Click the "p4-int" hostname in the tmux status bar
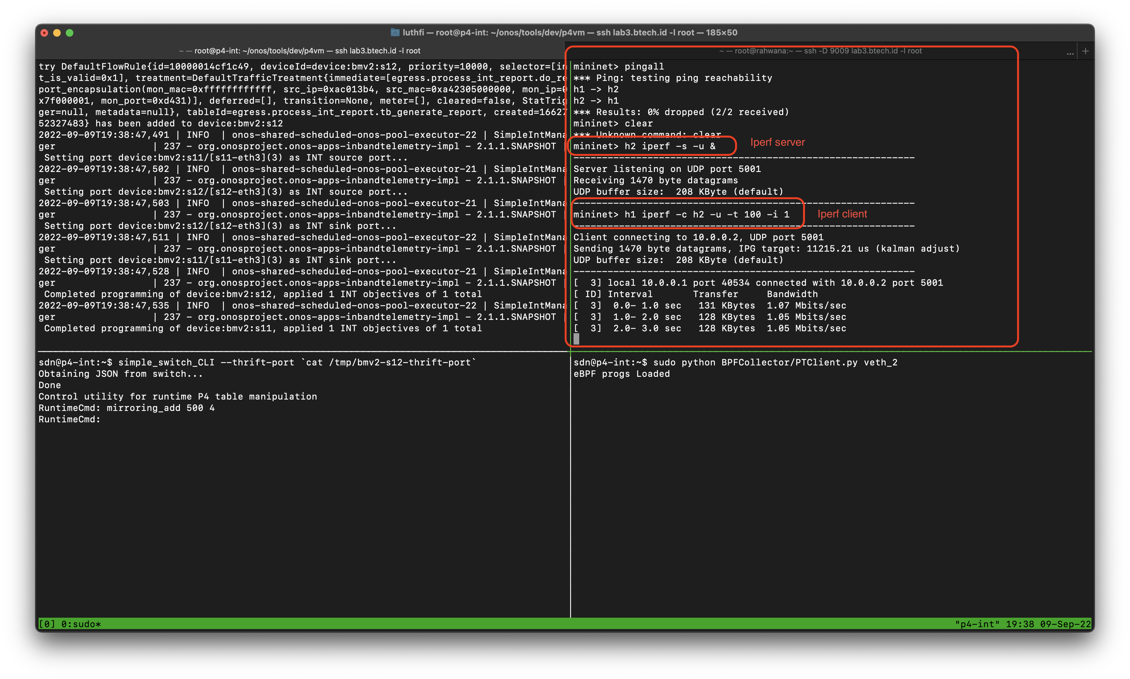 pyautogui.click(x=977, y=624)
